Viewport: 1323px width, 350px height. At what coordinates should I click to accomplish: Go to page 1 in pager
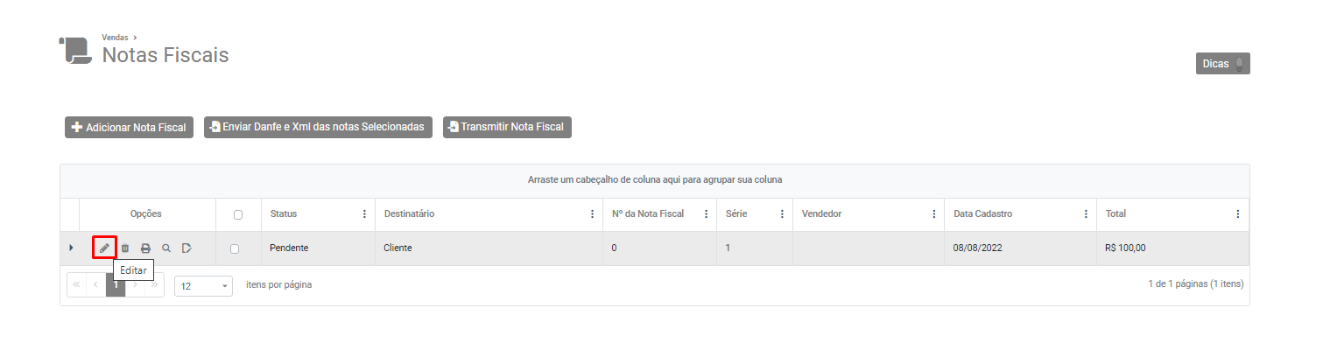pos(116,285)
